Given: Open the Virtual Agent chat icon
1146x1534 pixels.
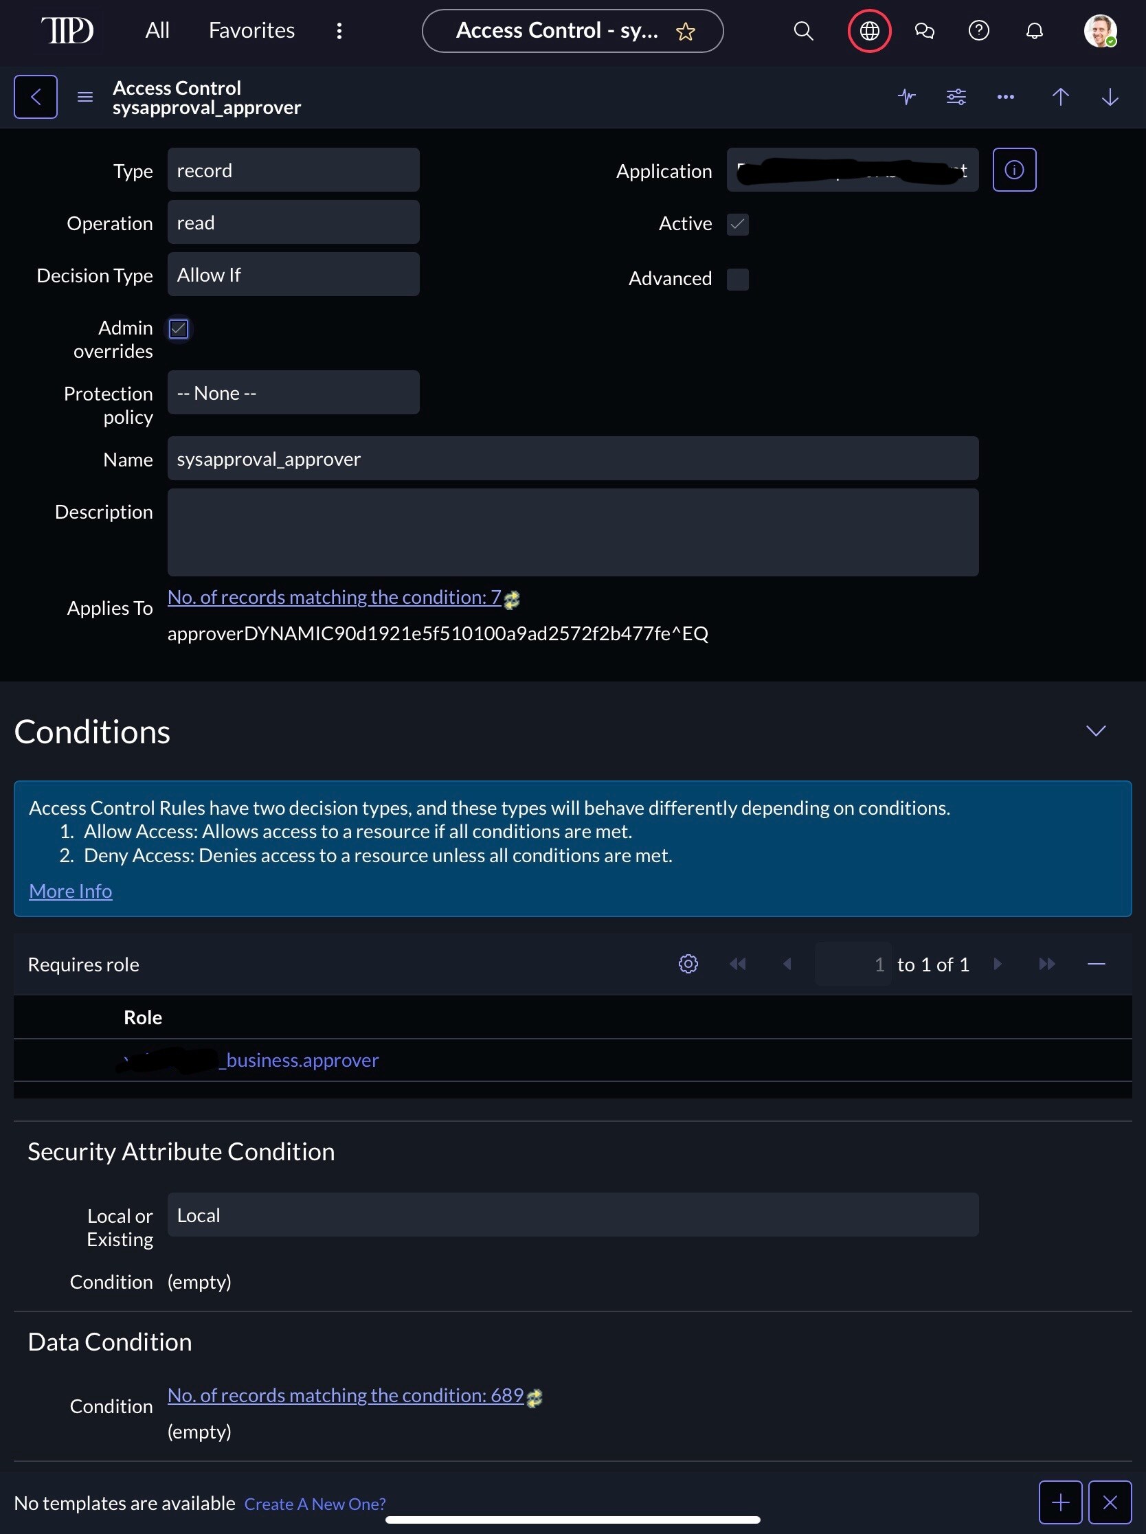Looking at the screenshot, I should click(x=925, y=30).
